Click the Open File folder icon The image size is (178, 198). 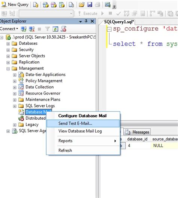click(81, 5)
